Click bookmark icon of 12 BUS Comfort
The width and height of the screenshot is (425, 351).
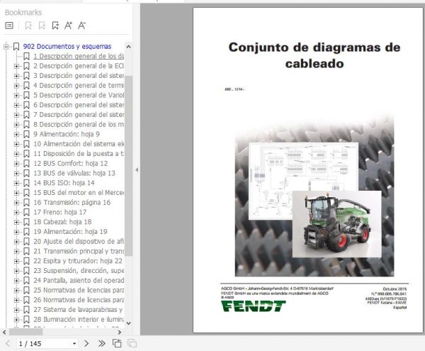click(26, 164)
